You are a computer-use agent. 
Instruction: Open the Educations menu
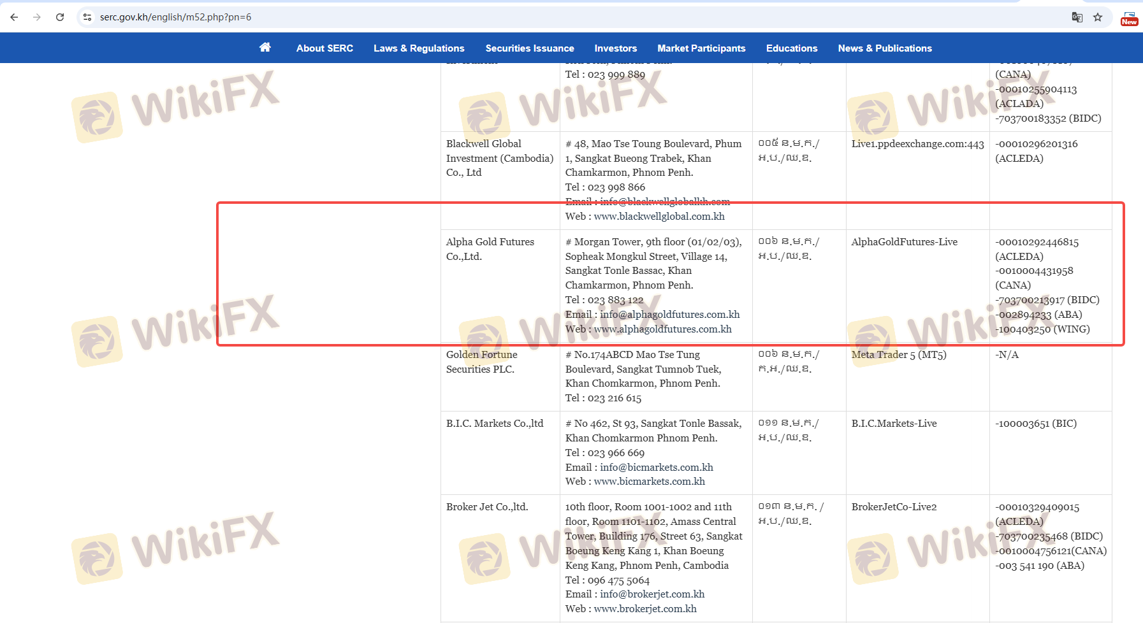coord(791,48)
